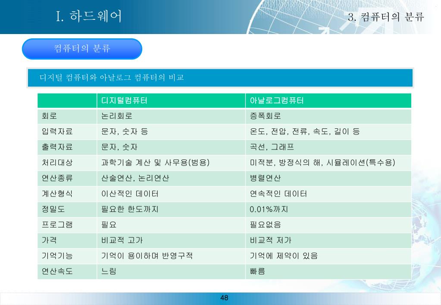Select row label '가격'
This screenshot has width=441, height=305.
click(x=67, y=240)
